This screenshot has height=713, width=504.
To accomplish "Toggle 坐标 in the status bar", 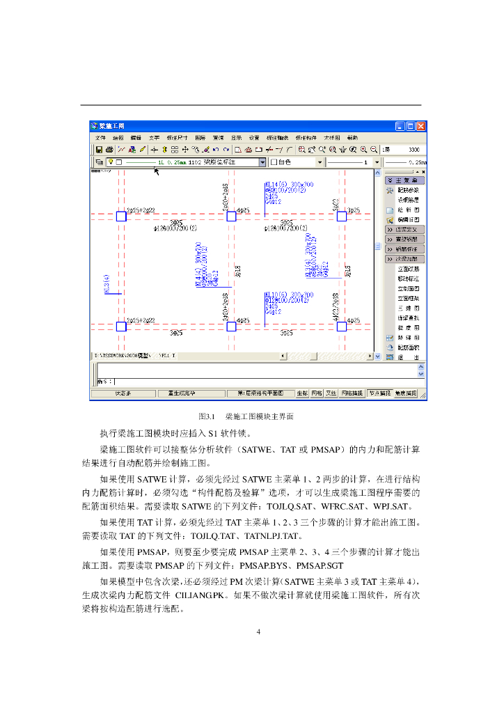I will 303,393.
